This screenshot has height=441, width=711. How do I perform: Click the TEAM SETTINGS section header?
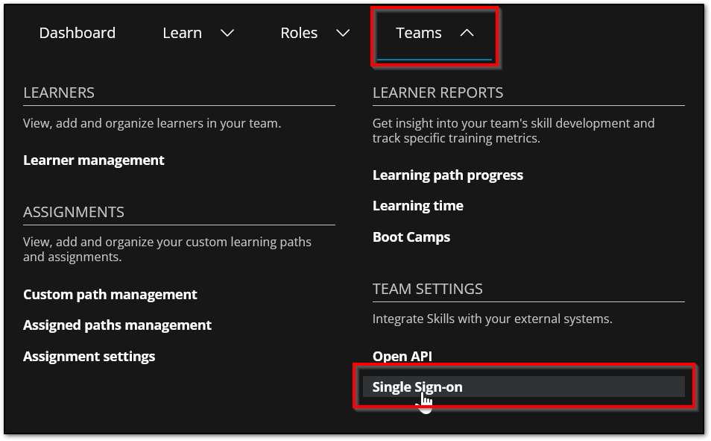coord(428,289)
